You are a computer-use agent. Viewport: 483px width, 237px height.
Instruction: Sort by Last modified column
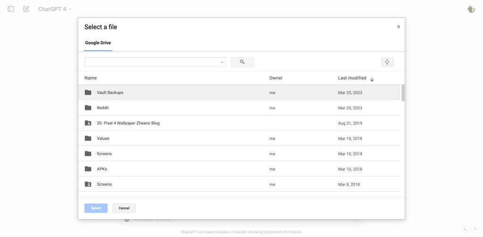tap(352, 78)
